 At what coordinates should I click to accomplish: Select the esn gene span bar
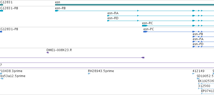coord(135,5)
